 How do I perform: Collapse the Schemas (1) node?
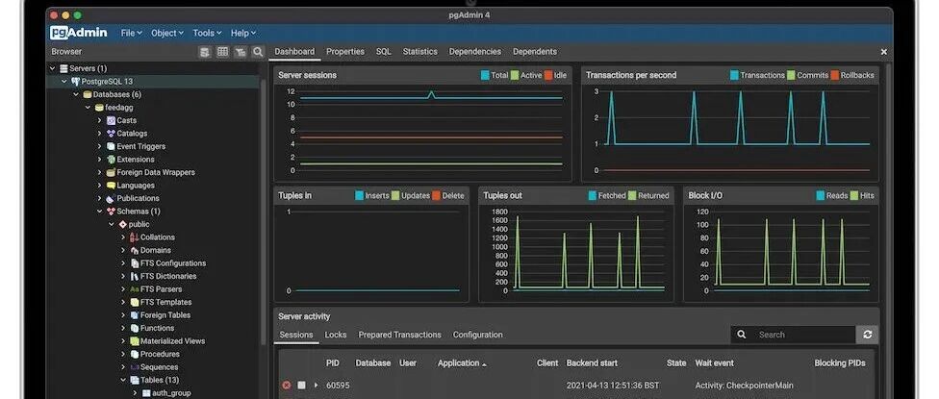point(100,212)
